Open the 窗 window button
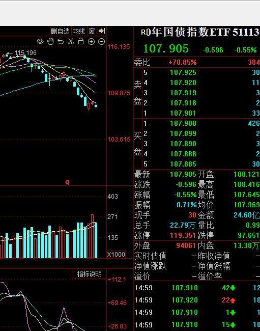260x331 pixels. [92, 31]
